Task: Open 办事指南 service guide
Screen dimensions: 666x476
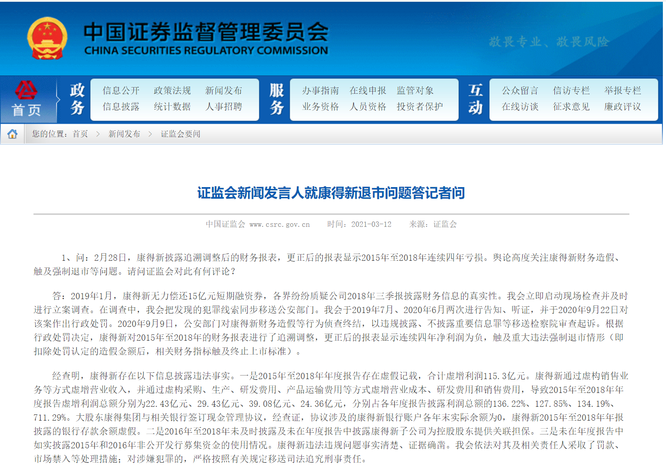Action: 321,91
